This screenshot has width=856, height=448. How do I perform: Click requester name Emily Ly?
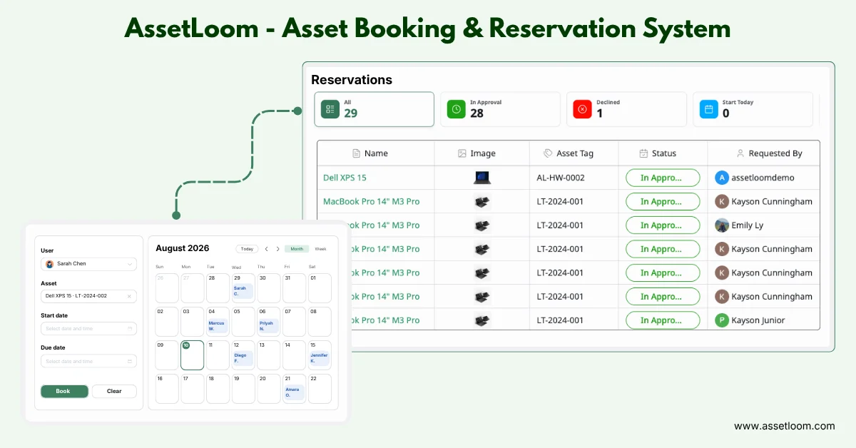(x=747, y=225)
